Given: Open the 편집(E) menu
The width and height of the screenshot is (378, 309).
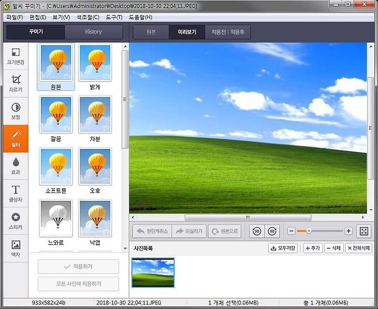Looking at the screenshot, I should click(x=38, y=17).
